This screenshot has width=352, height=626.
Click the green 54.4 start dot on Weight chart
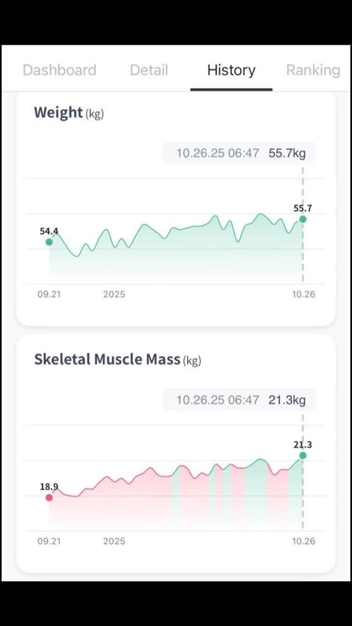[x=49, y=242]
